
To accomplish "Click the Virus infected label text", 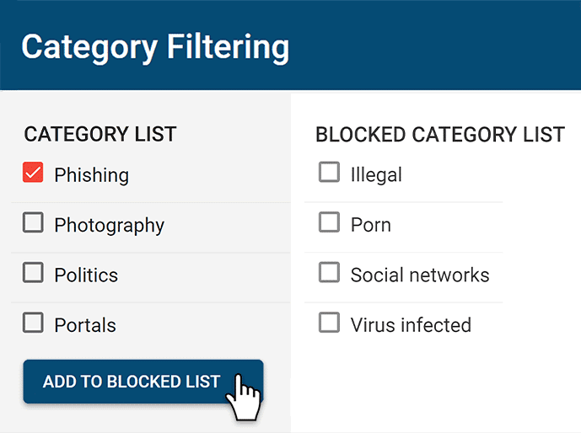I will (x=411, y=324).
